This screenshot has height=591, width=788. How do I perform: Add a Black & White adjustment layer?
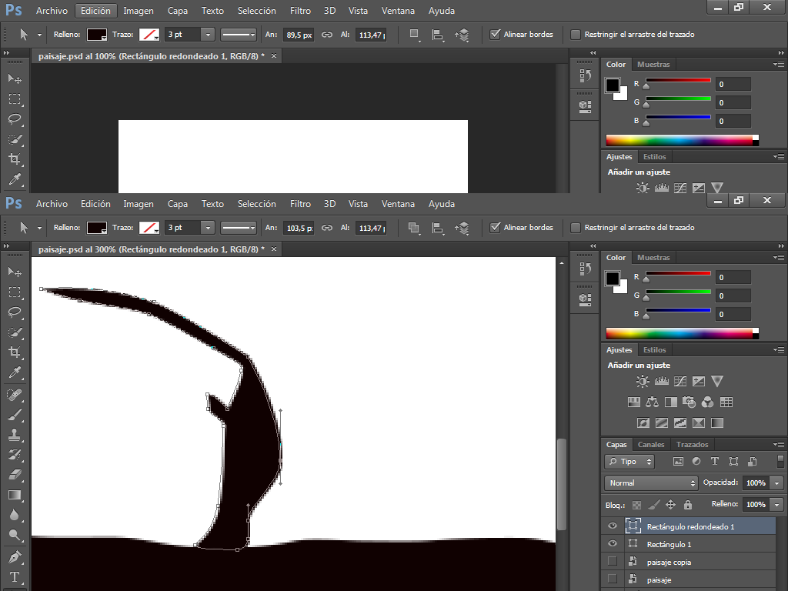671,402
